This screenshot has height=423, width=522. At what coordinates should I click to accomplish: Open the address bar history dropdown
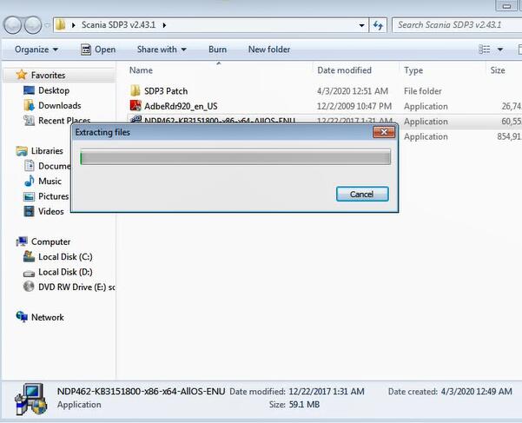click(x=361, y=25)
